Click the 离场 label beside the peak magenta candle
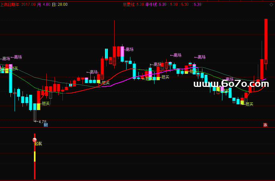 (129, 50)
